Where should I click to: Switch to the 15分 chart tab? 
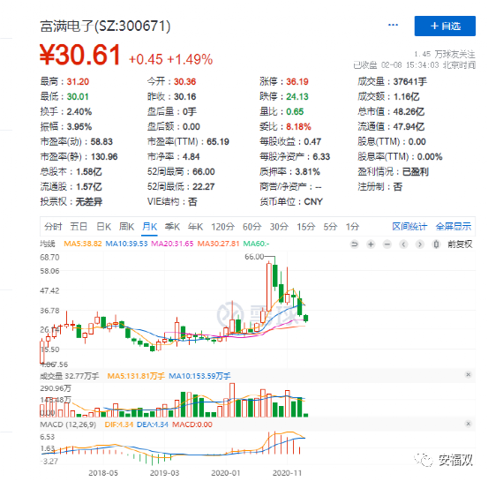pos(306,227)
